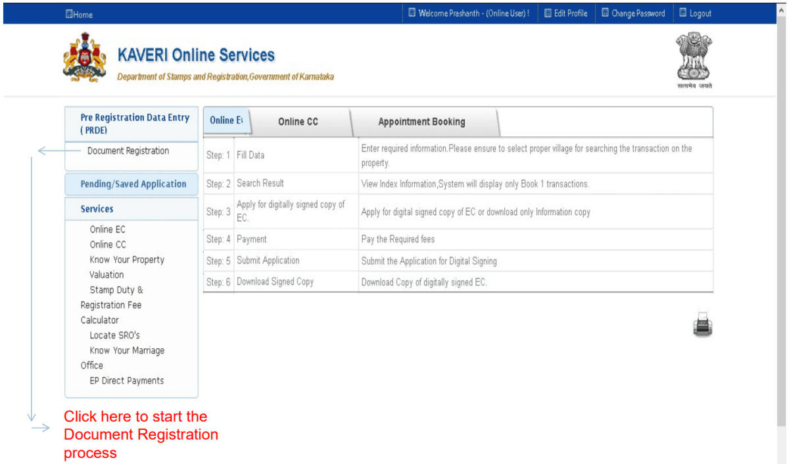Open the Valuation service link
Screen dimensions: 789x464
coord(107,274)
